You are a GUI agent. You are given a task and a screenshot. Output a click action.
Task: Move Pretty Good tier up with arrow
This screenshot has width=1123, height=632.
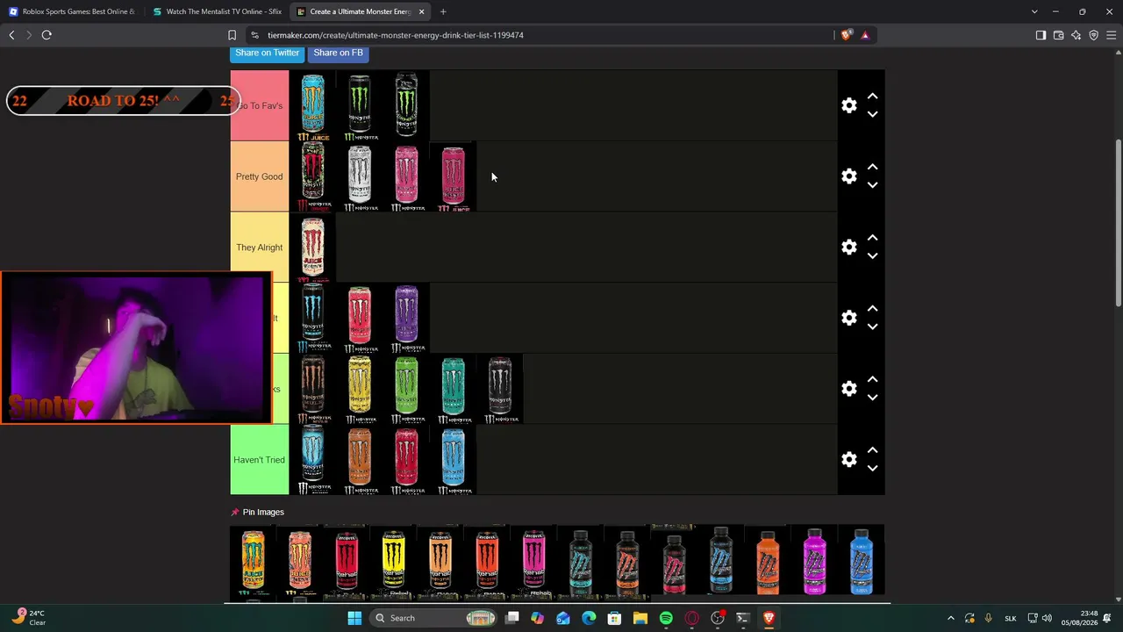pyautogui.click(x=872, y=167)
